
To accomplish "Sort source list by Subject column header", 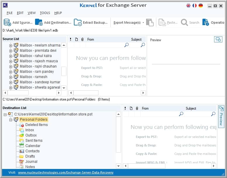I will click(x=136, y=39).
